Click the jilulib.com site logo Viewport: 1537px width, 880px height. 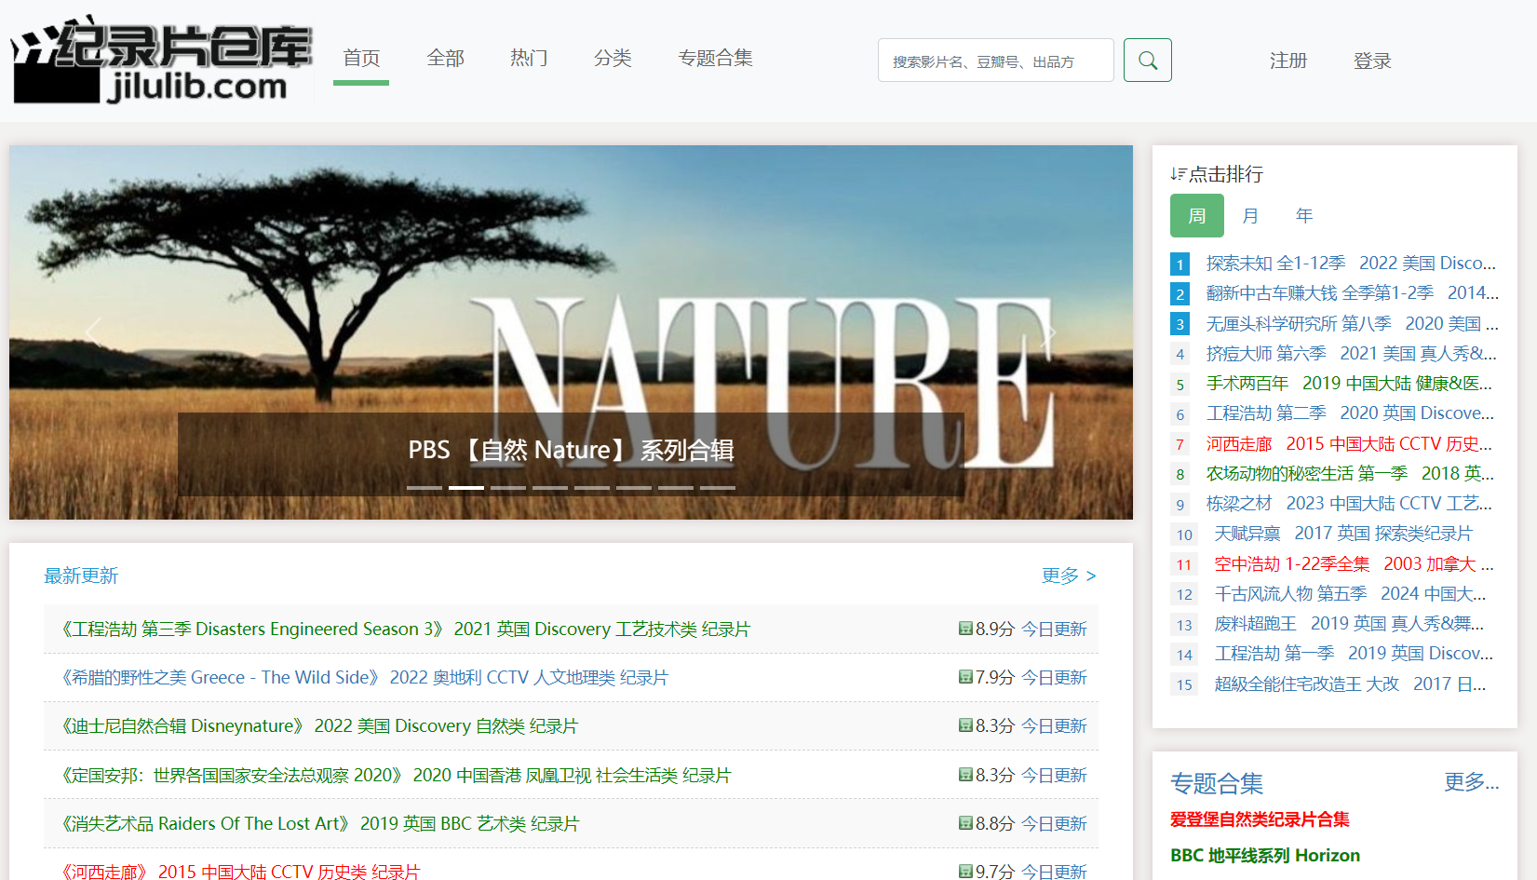160,60
